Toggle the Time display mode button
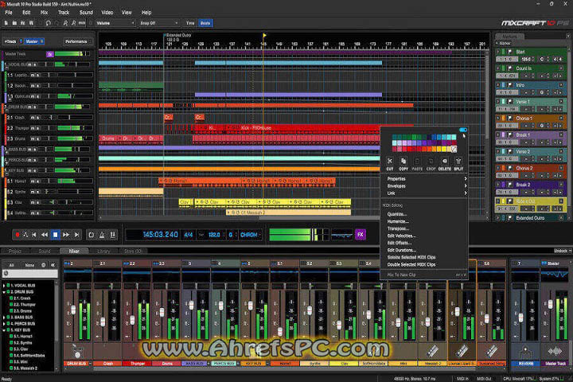This screenshot has width=573, height=382. coord(190,23)
